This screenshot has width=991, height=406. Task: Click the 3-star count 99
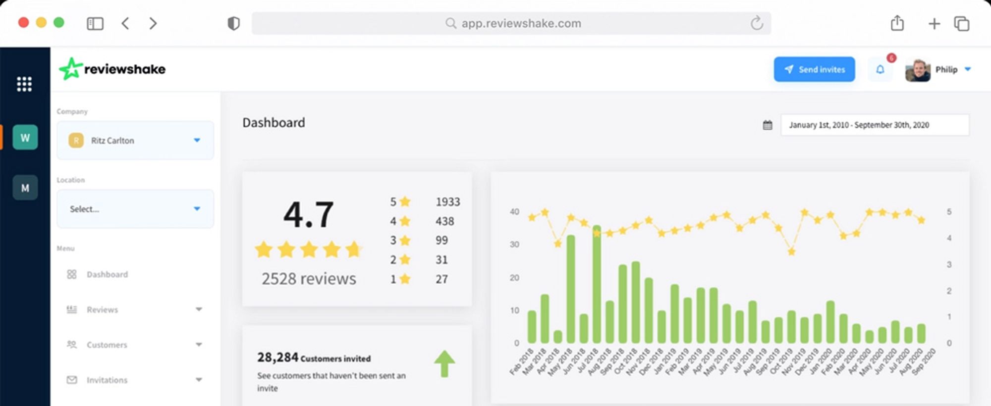[x=441, y=241]
